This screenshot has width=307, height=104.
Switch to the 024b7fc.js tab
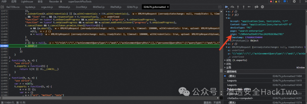[133, 7]
